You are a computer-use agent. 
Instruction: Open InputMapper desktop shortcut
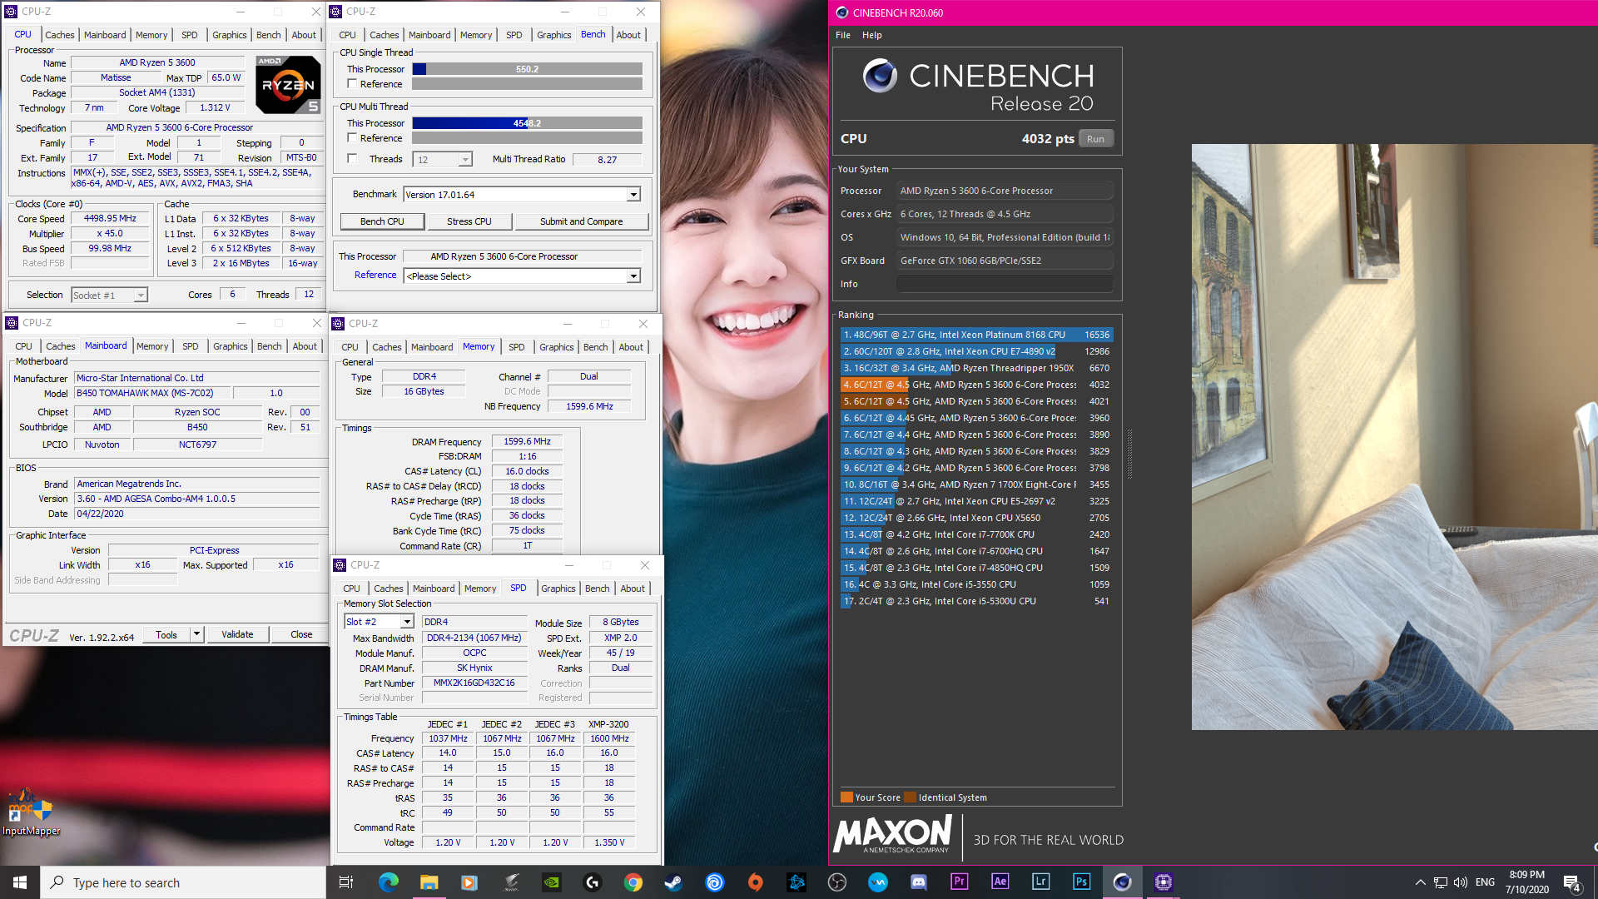coord(31,812)
